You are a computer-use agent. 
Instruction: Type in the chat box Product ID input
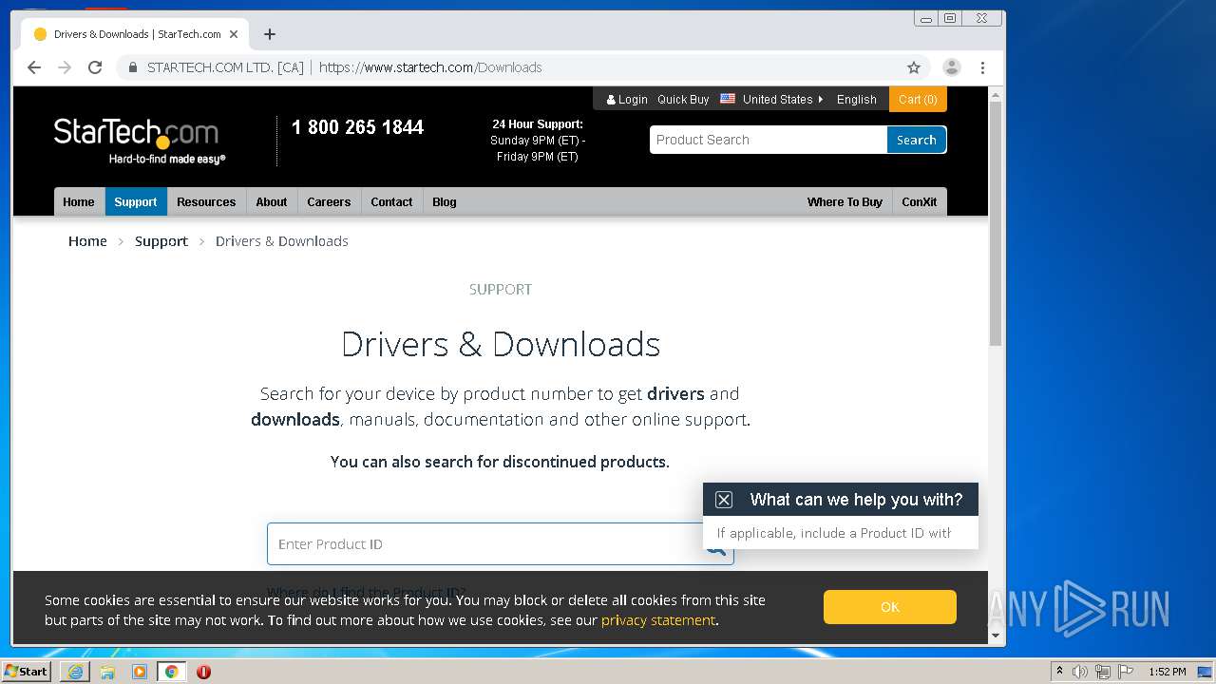pos(833,533)
